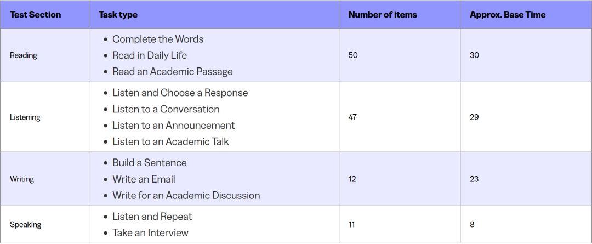Screen dimensions: 592x244
Task: Click the Number of items header
Action: (x=382, y=15)
